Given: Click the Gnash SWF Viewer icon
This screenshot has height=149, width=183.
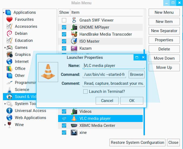Looking at the screenshot, I should coord(74,20).
